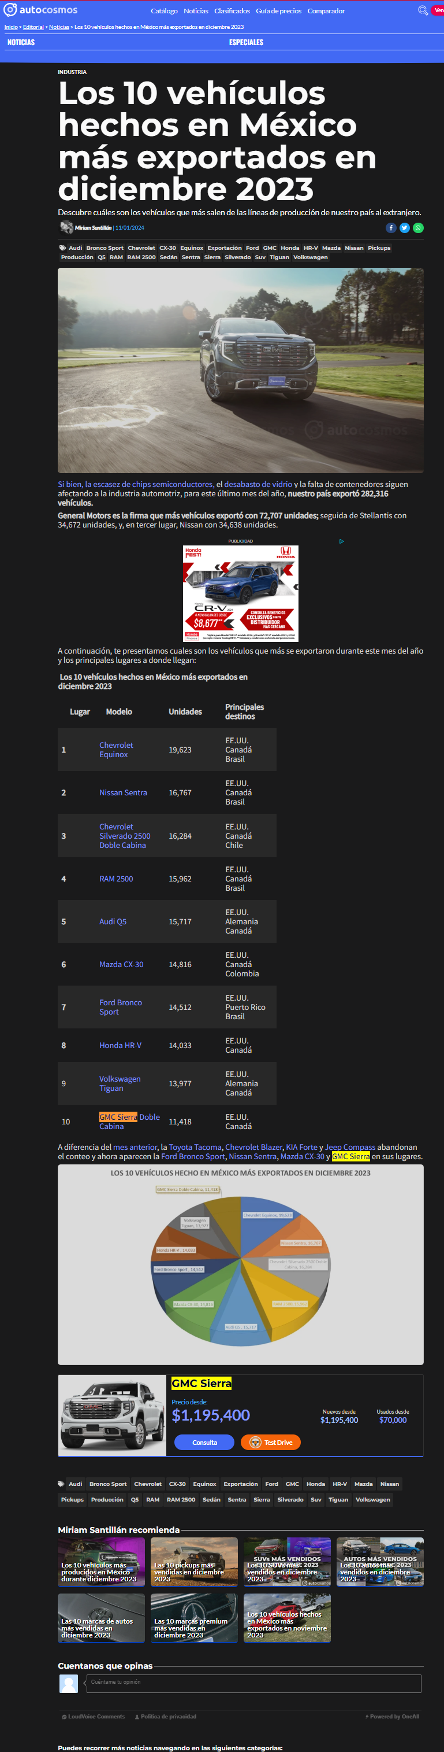
Task: Click the Honda CR-V advertisement banner
Action: tap(240, 593)
